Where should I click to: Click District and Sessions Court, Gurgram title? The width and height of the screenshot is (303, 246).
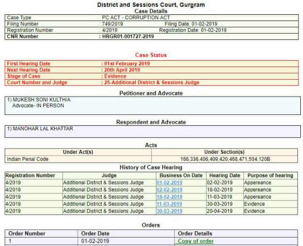pyautogui.click(x=151, y=5)
